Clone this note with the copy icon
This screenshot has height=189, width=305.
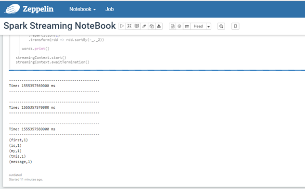pyautogui.click(x=152, y=26)
